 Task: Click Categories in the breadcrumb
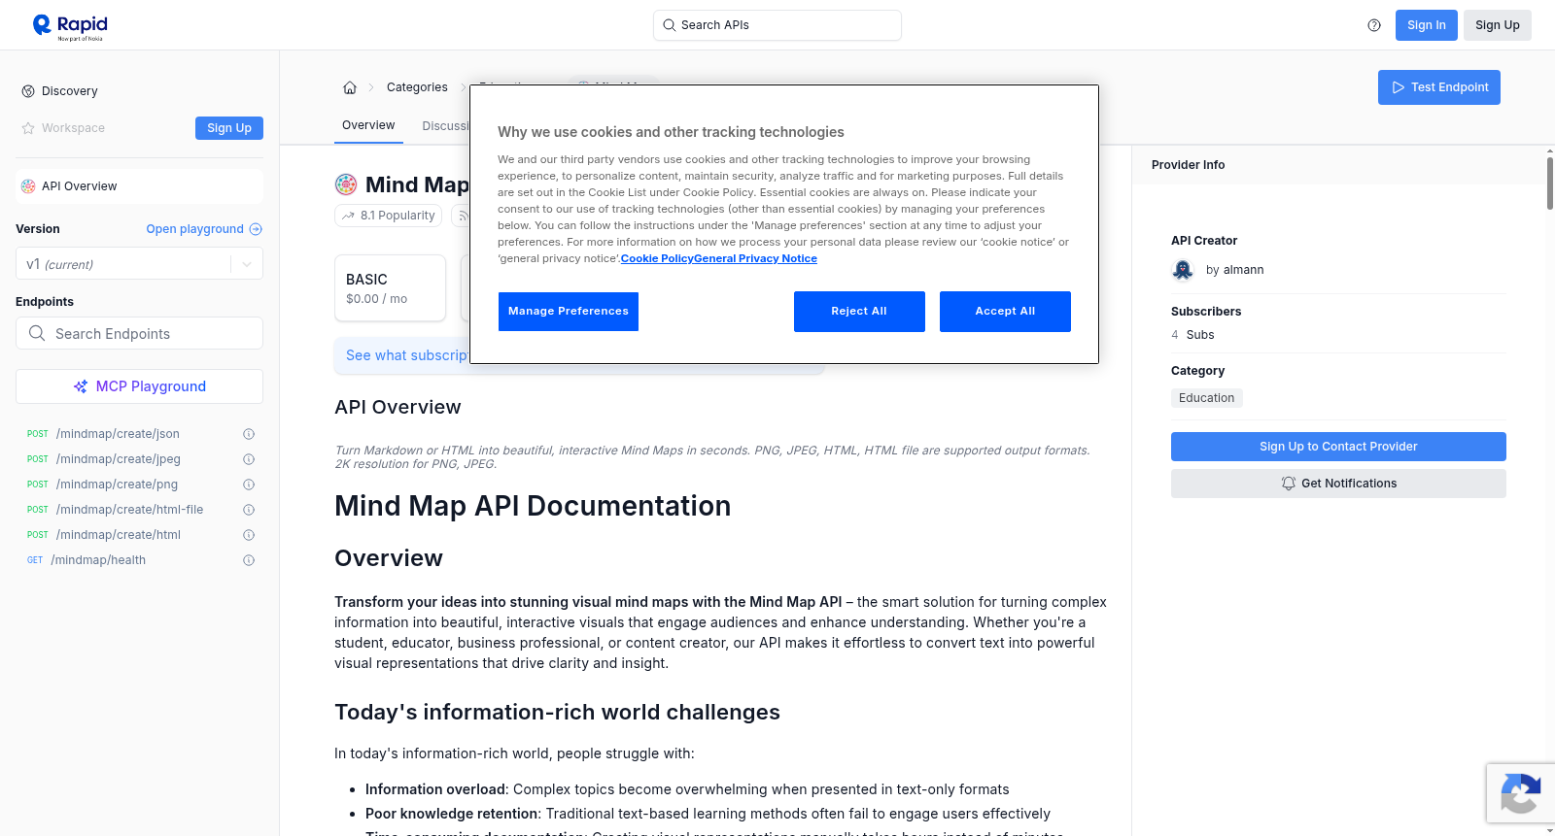[417, 87]
